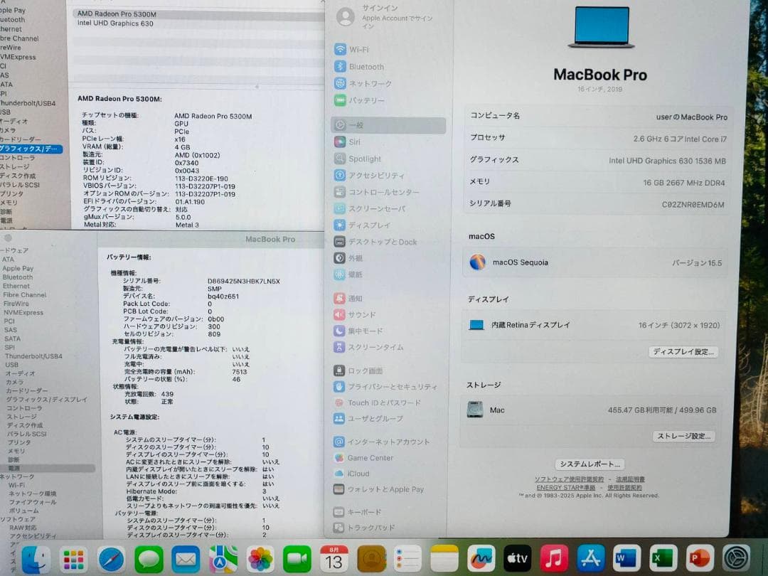This screenshot has height=576, width=768.
Task: Select グラフィックス/ディスプレイ in lower report sidebar
Action: [46, 400]
